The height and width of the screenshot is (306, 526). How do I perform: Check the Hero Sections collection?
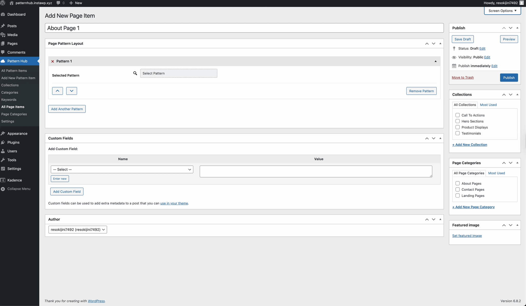point(457,121)
